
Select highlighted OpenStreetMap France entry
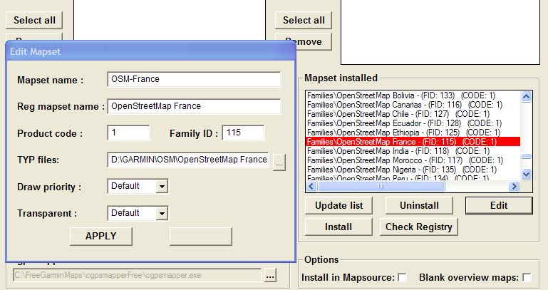[413, 142]
